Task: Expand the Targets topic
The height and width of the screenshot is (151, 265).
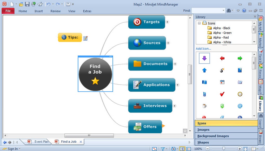Action: pos(167,22)
